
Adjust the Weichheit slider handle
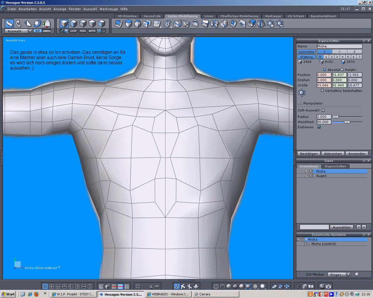(x=347, y=122)
